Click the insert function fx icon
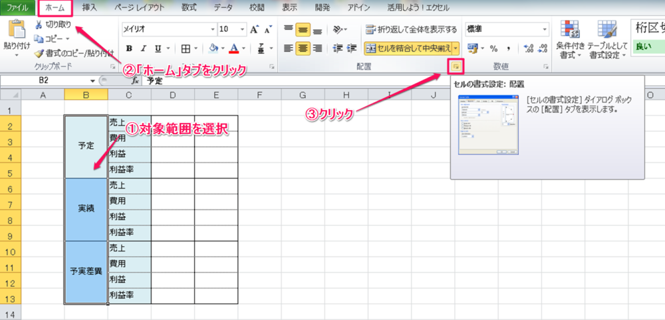Image resolution: width=665 pixels, height=320 pixels. pos(135,80)
